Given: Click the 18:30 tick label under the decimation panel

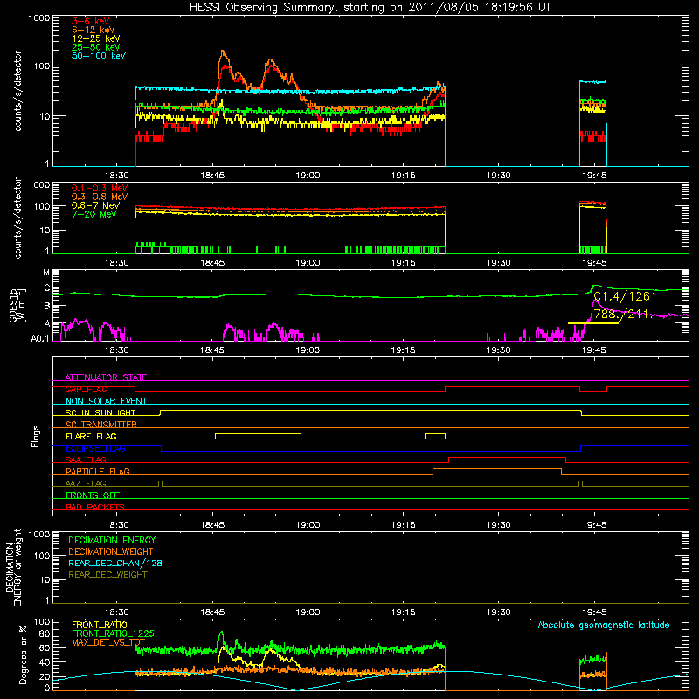Looking at the screenshot, I should click(117, 612).
